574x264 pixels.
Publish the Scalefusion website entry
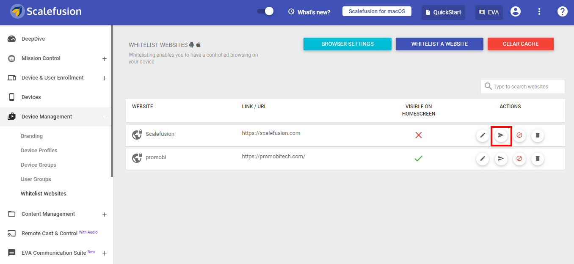(501, 135)
